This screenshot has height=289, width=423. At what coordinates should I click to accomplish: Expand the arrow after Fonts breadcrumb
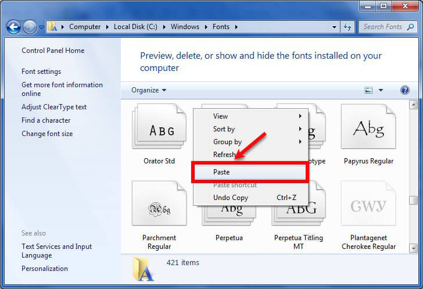coord(236,27)
